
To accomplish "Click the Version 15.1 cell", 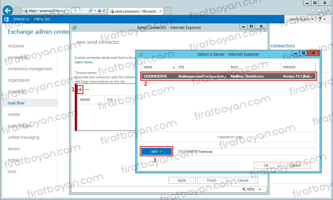I will pos(297,76).
